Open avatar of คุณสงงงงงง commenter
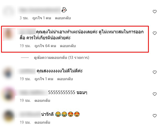159x126 pixels. (x=9, y=73)
